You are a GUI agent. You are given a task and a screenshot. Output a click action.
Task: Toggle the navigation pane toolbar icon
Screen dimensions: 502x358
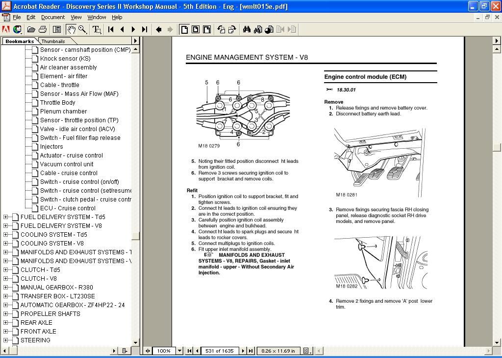pyautogui.click(x=57, y=30)
